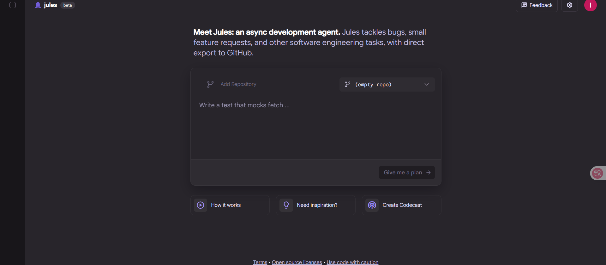This screenshot has width=606, height=265.
Task: Open Need inspiration? card
Action: pyautogui.click(x=316, y=205)
